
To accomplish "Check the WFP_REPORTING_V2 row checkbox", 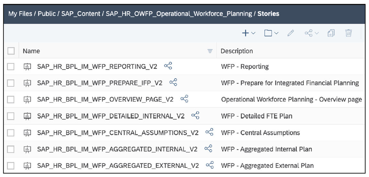I will pyautogui.click(x=11, y=66).
